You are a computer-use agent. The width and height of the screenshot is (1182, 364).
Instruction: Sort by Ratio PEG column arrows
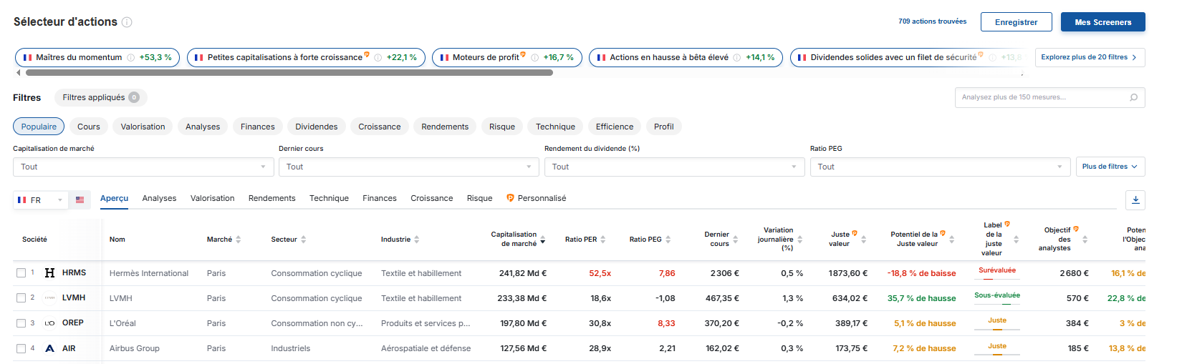668,240
